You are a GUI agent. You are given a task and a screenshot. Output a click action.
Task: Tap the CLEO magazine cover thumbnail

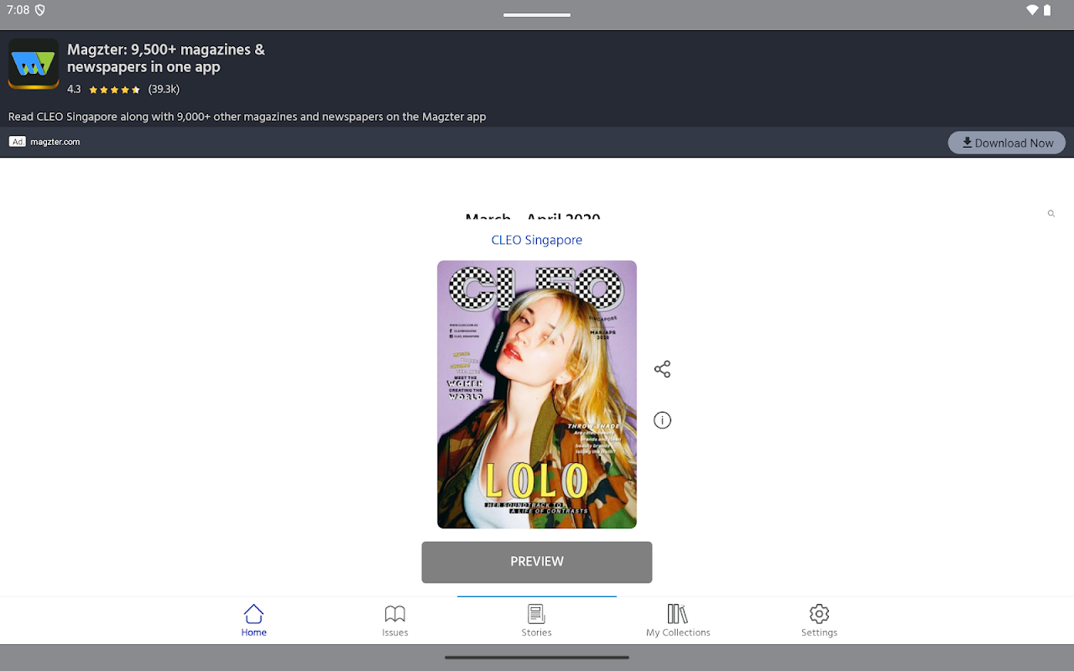(537, 394)
